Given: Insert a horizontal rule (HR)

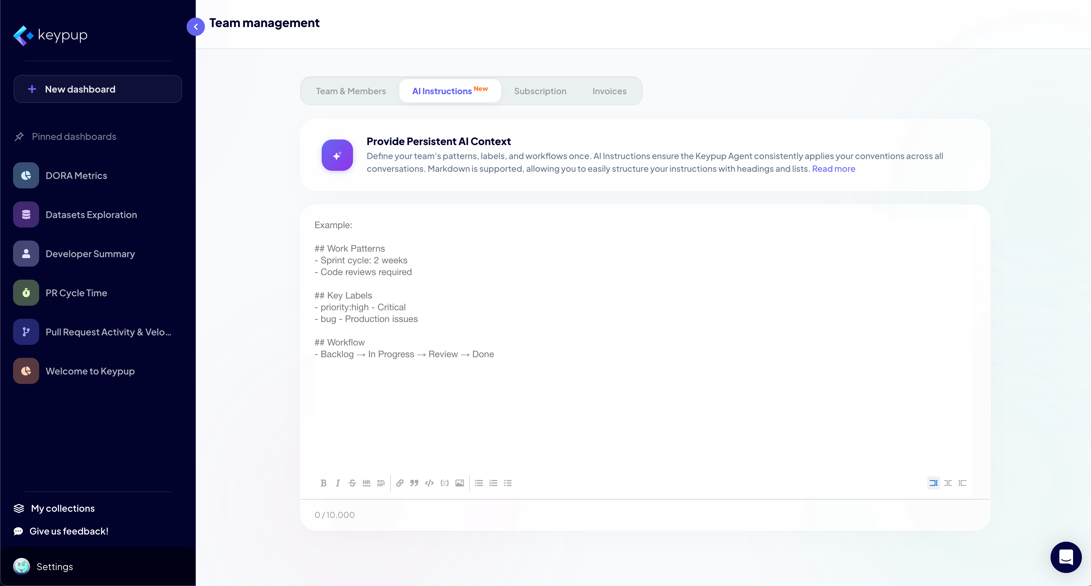Looking at the screenshot, I should 366,483.
